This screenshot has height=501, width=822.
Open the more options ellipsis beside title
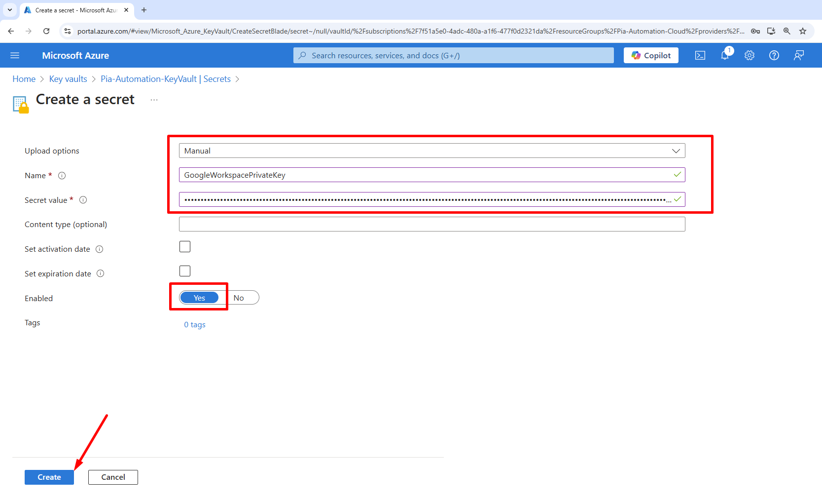coord(154,100)
